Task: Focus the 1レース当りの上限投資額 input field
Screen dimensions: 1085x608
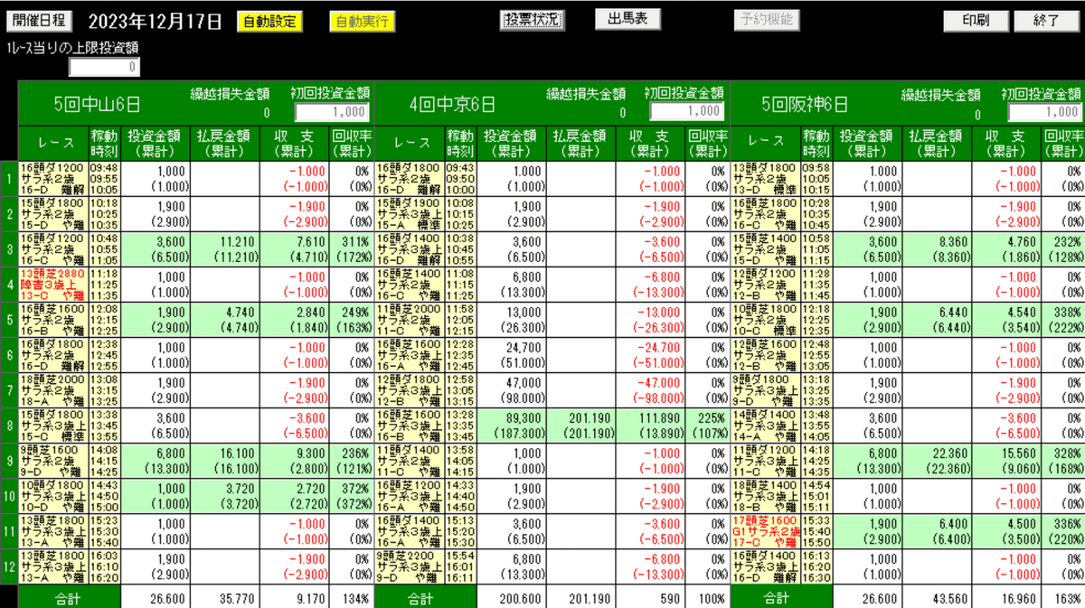Action: tap(105, 67)
